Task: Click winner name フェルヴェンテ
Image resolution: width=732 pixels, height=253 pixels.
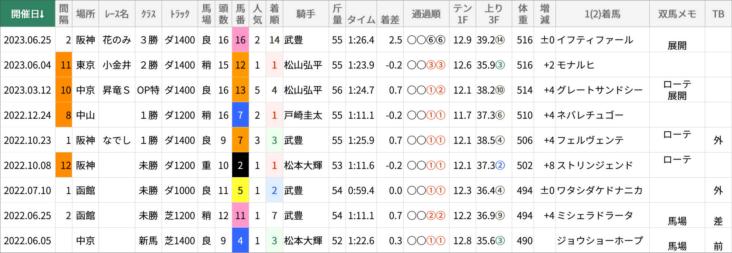Action: tap(590, 140)
